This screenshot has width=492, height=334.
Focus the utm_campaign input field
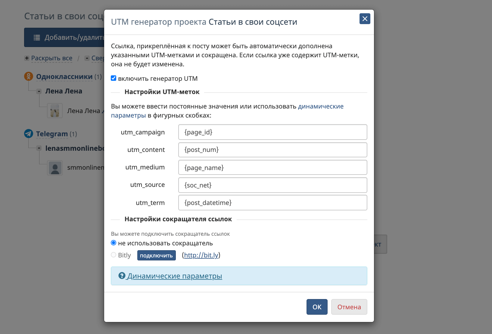coord(272,132)
